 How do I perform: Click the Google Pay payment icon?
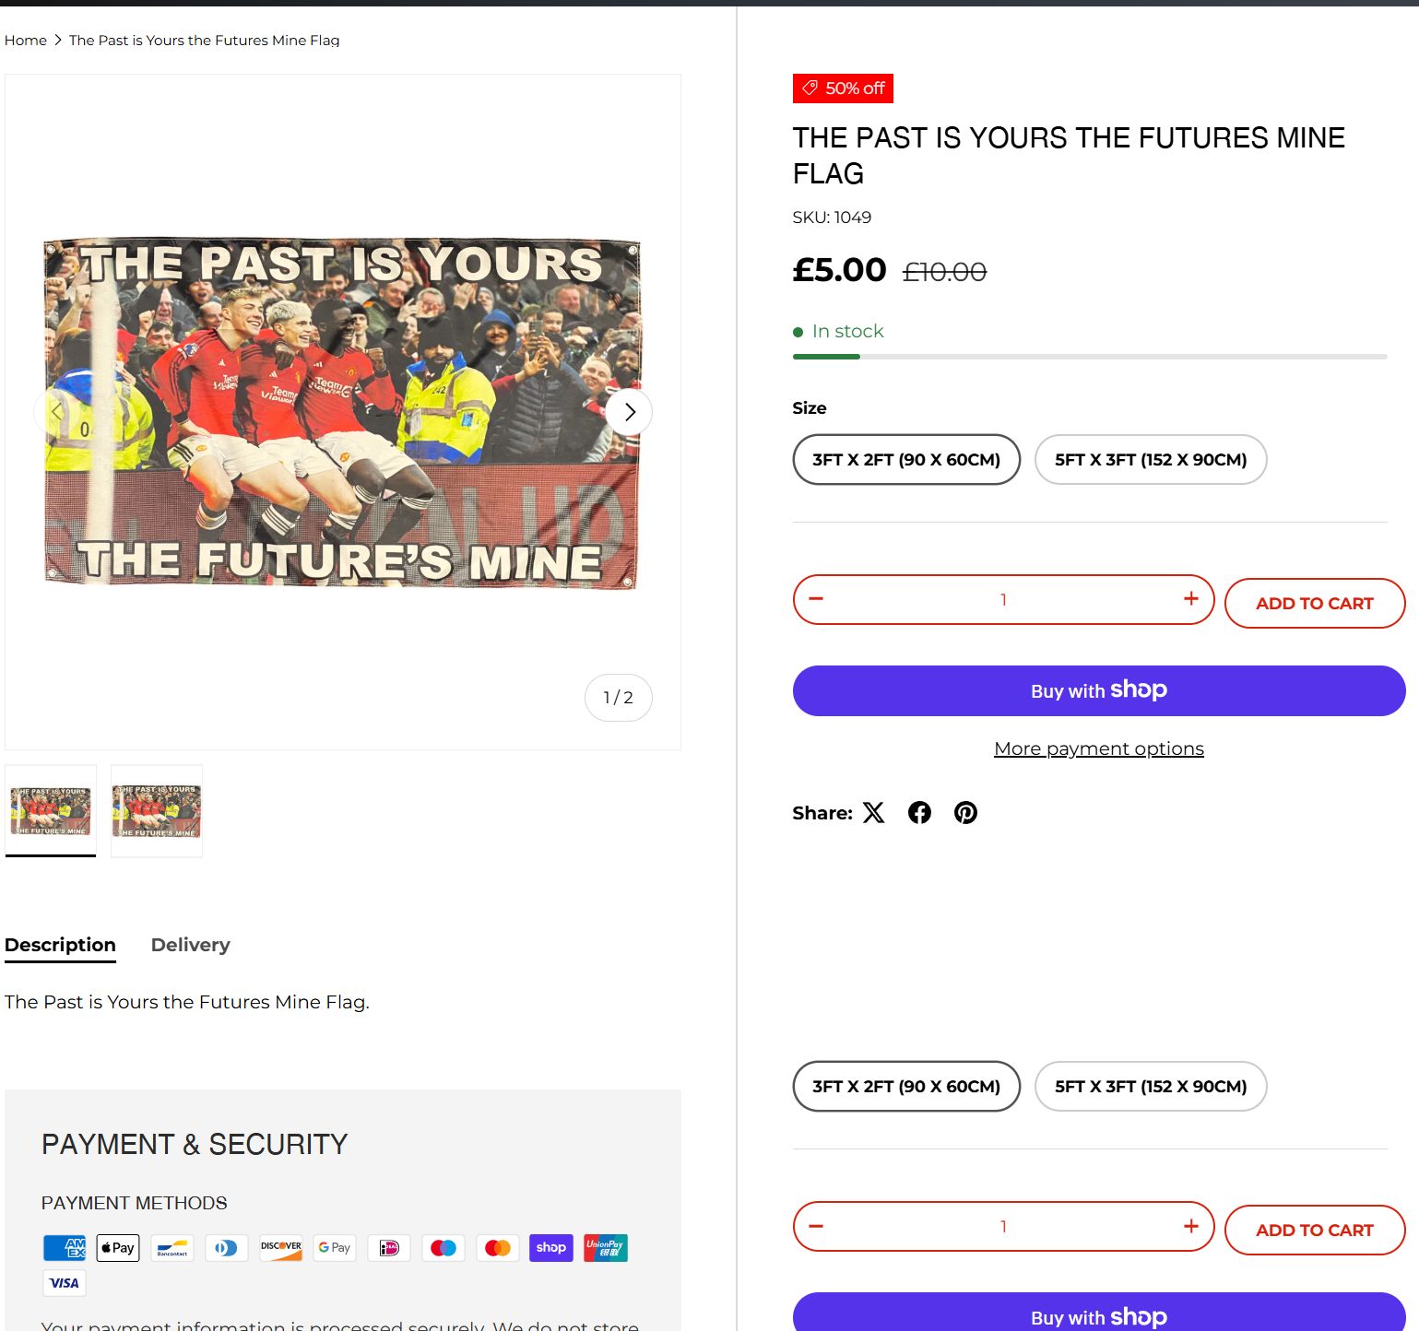point(335,1247)
